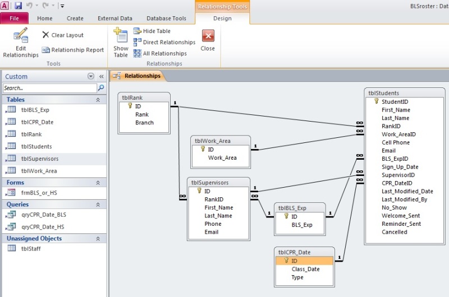Select the frmBLS_or_HS form
The height and width of the screenshot is (297, 449).
(54, 193)
